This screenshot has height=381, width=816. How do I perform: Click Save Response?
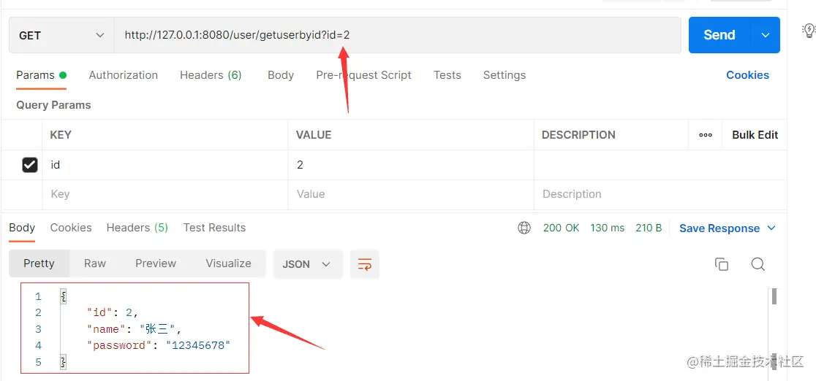(x=719, y=228)
